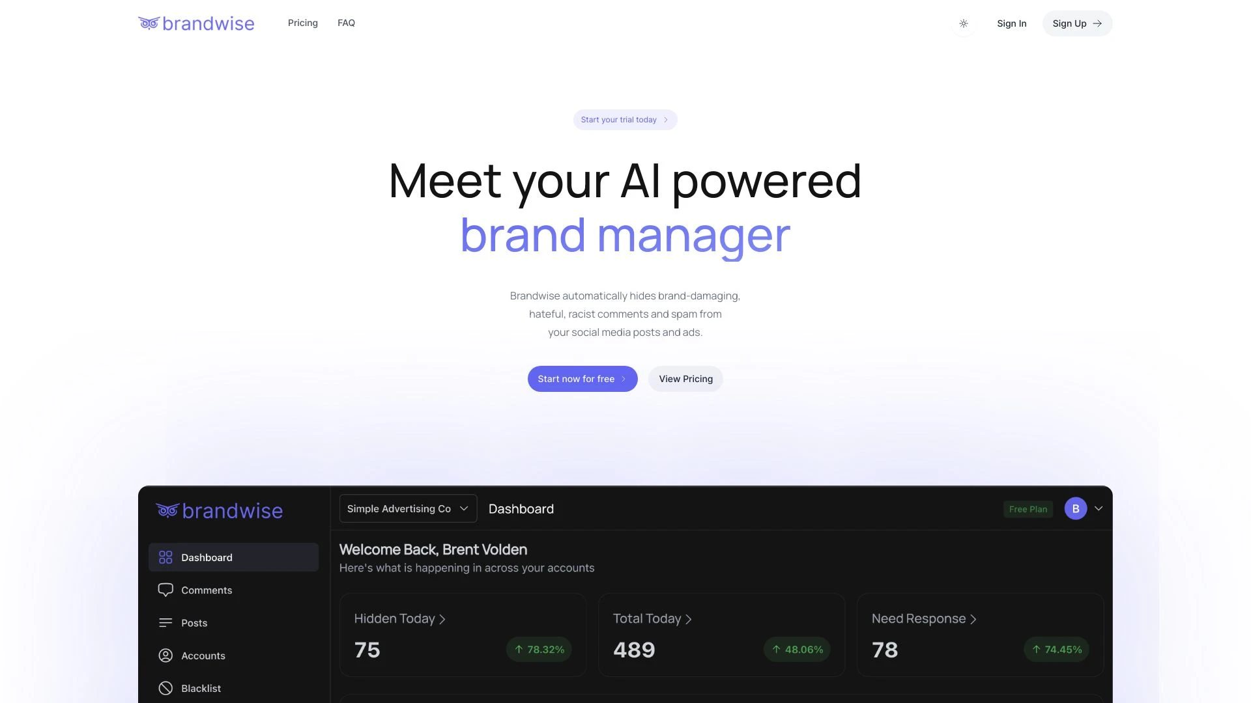Click the Dashboard sidebar icon

pyautogui.click(x=165, y=557)
